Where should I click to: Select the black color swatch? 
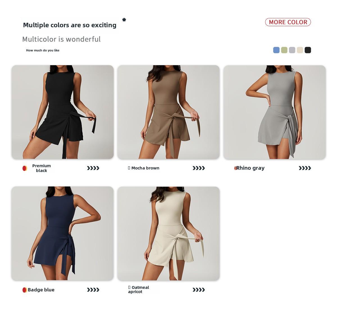[x=308, y=50]
